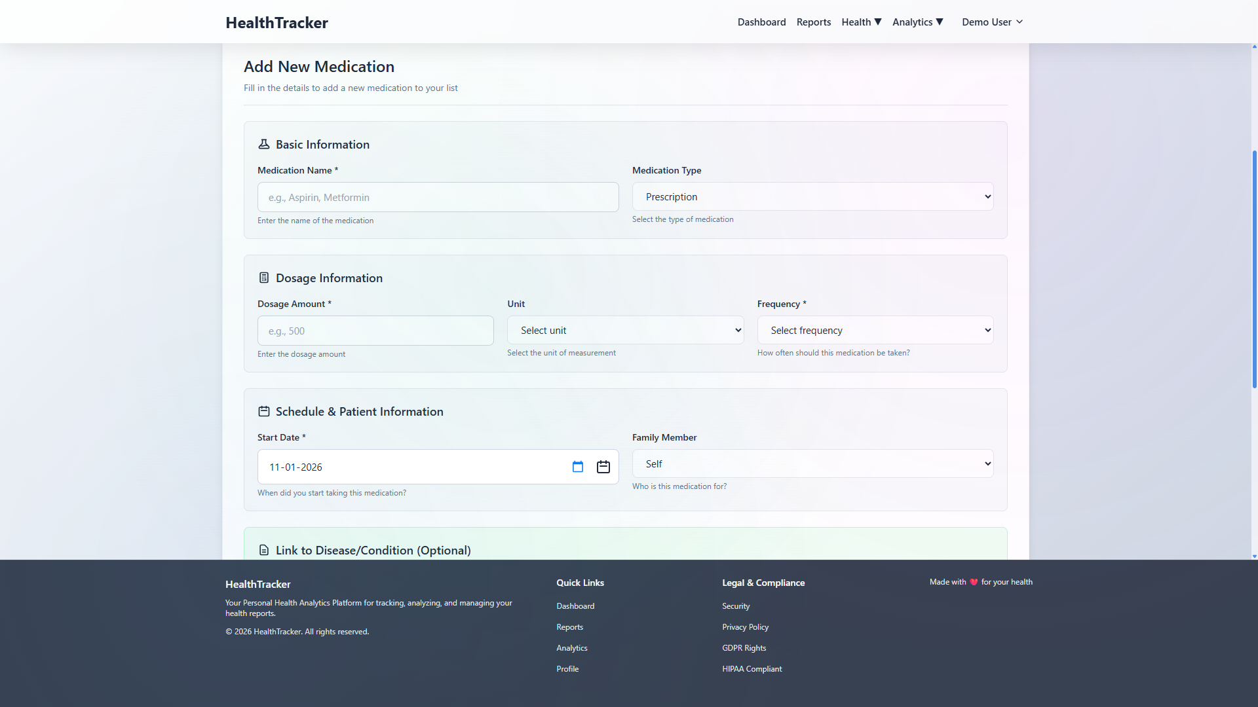Click the heart icon in the footer
This screenshot has width=1258, height=707.
(x=974, y=582)
